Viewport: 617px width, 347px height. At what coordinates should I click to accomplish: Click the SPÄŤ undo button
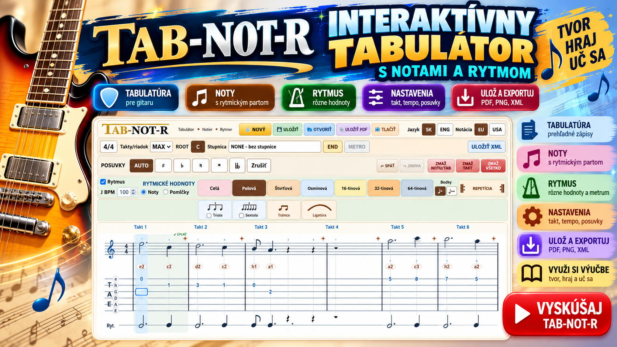pos(387,166)
